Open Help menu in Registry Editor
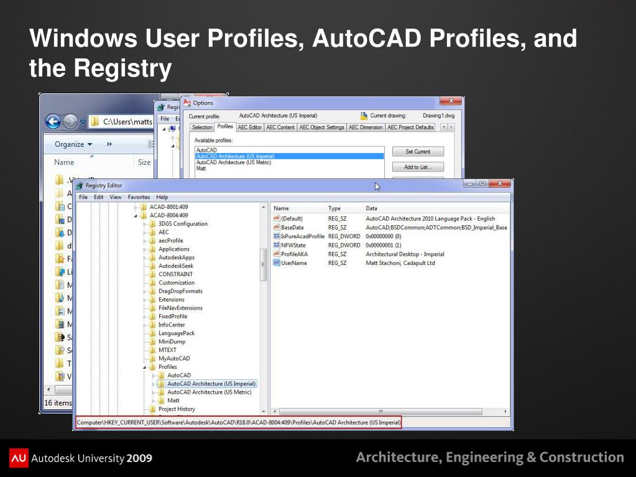This screenshot has height=477, width=636. pos(162,197)
